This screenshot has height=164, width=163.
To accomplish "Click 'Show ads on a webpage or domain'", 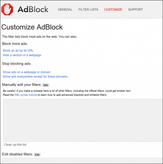I will tap(27, 72).
